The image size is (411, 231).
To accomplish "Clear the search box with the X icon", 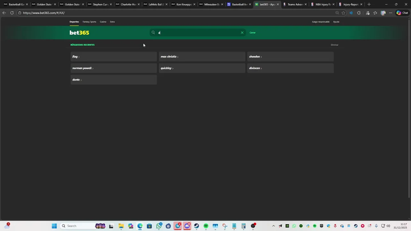I will 242,32.
